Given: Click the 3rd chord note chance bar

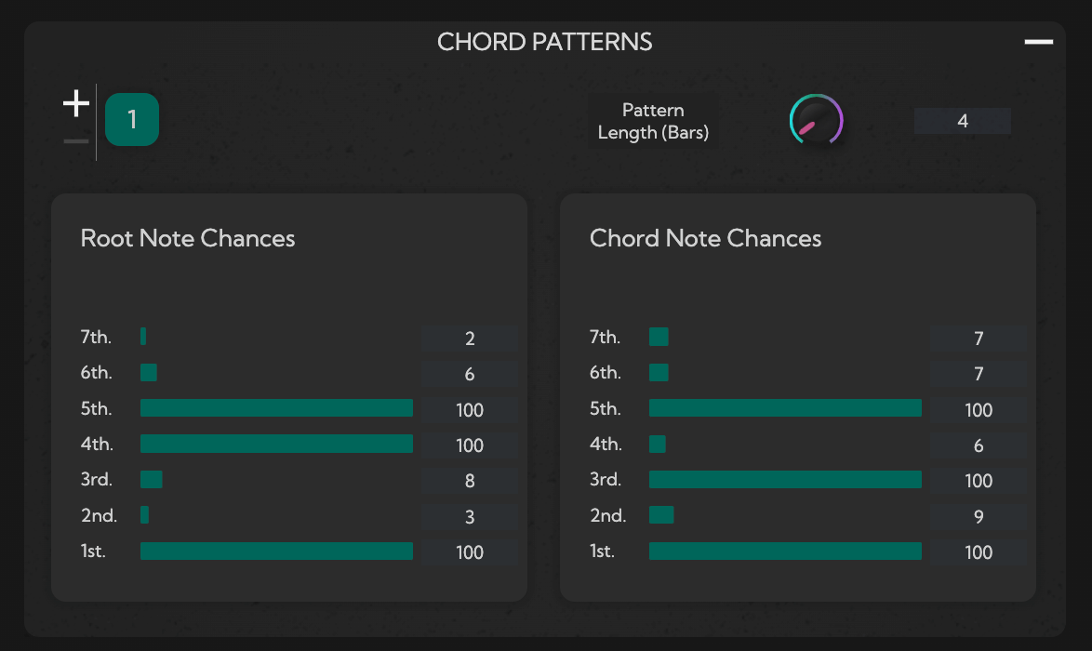Looking at the screenshot, I should [785, 479].
